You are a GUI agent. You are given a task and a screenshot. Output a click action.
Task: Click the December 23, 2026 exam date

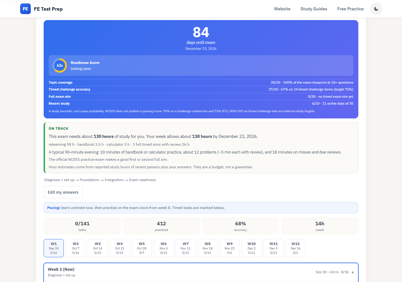(x=201, y=49)
